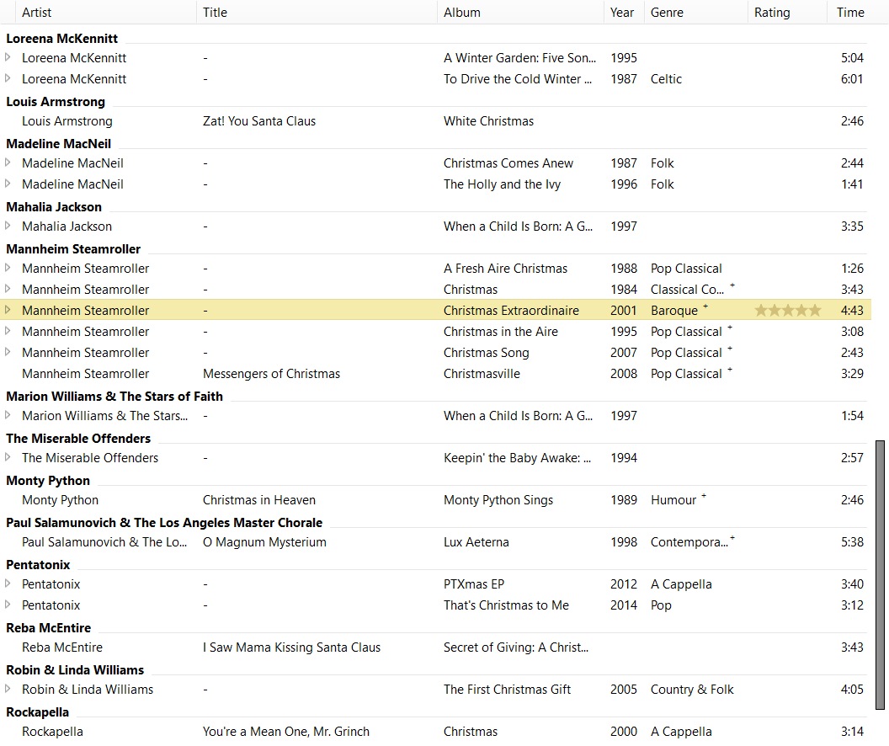
Task: Expand The Holly and the Ivy row
Action: [8, 184]
